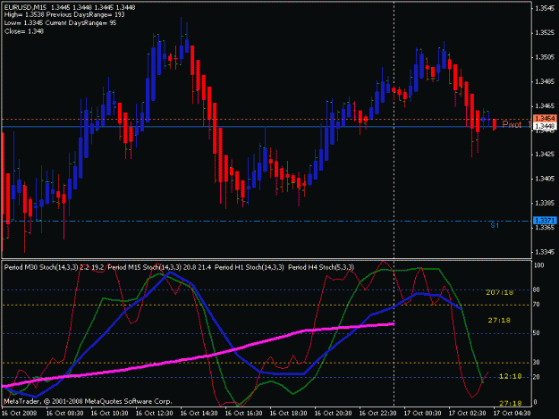
Task: Click the 1.3545 price scale value
Action: [545, 8]
